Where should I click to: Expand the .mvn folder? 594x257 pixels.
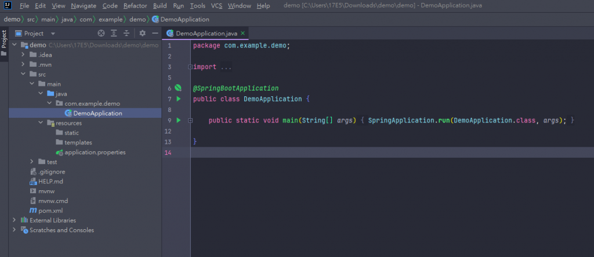point(23,64)
